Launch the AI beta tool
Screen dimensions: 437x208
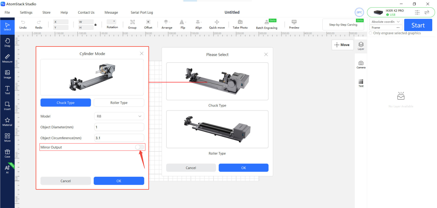[7, 169]
